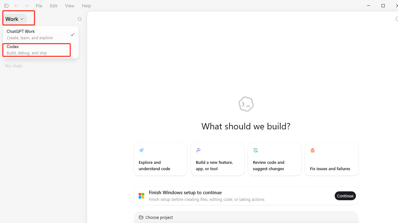Click the checkmark beside ChatGPT Work

point(72,34)
